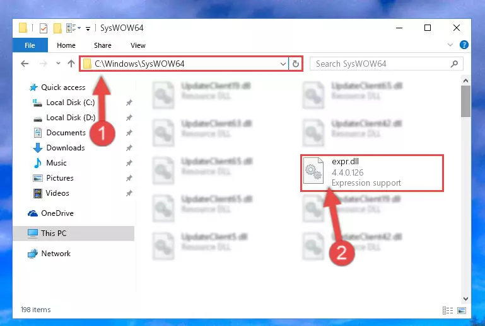Click the OneDrive cloud icon
The width and height of the screenshot is (485, 326).
(x=33, y=213)
